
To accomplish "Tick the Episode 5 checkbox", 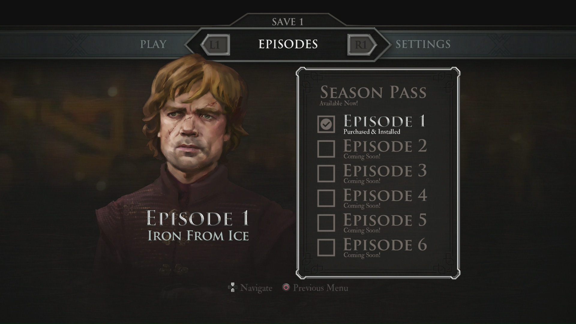I will [x=326, y=223].
